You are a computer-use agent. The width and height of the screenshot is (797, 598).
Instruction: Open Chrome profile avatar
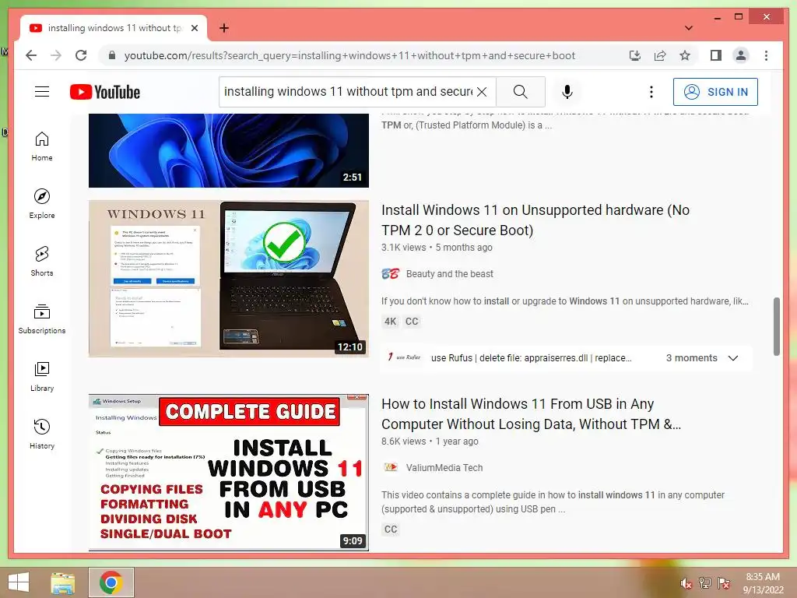741,55
